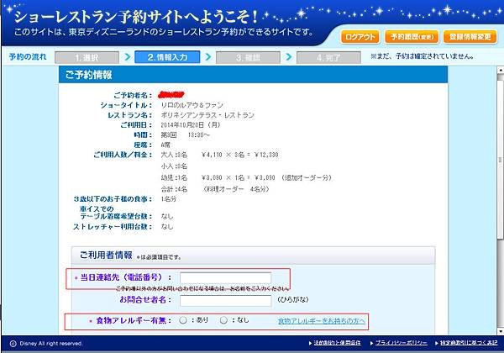Select step 2.情報入力 tab
504x353 pixels.
point(167,57)
